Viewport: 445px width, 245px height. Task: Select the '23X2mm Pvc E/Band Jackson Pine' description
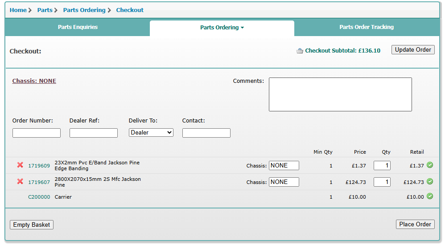(97, 163)
